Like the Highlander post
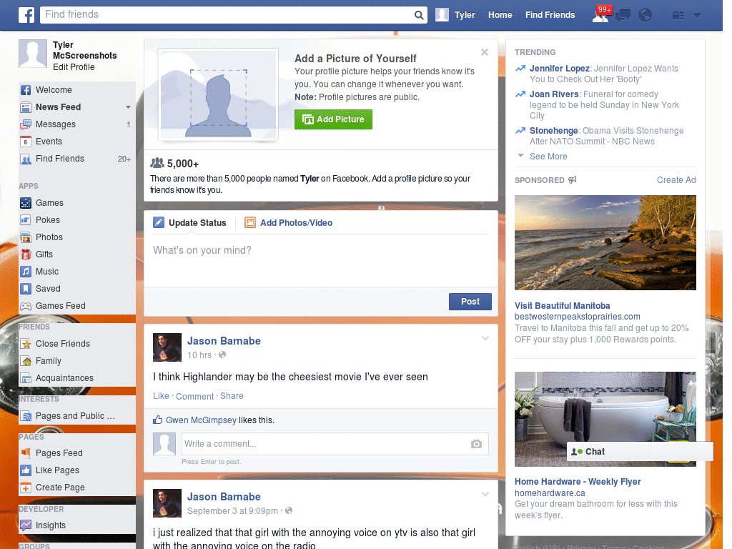Viewport: 732px width, 549px height. [161, 396]
